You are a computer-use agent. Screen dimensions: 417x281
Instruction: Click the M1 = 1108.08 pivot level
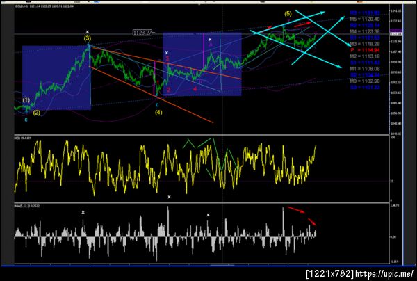(x=365, y=69)
